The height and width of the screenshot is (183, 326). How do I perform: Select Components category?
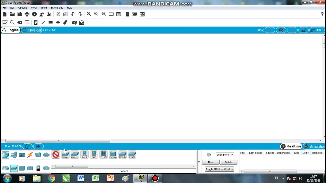tap(22, 155)
